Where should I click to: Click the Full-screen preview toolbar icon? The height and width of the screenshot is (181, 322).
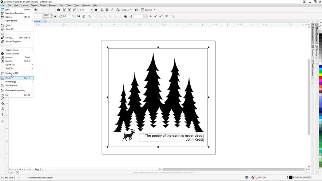pyautogui.click(x=96, y=10)
